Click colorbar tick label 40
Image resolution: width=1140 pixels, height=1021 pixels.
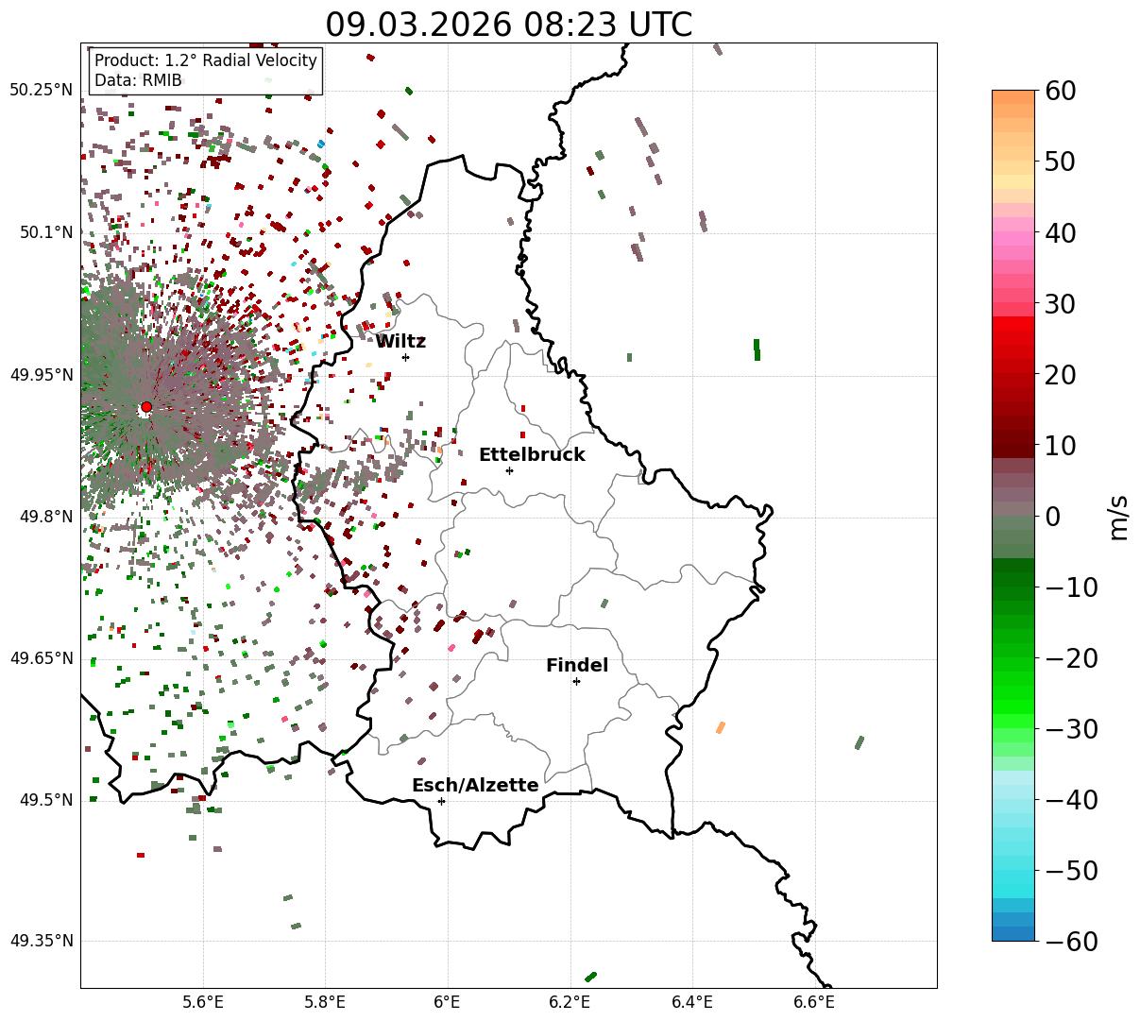click(x=1060, y=232)
